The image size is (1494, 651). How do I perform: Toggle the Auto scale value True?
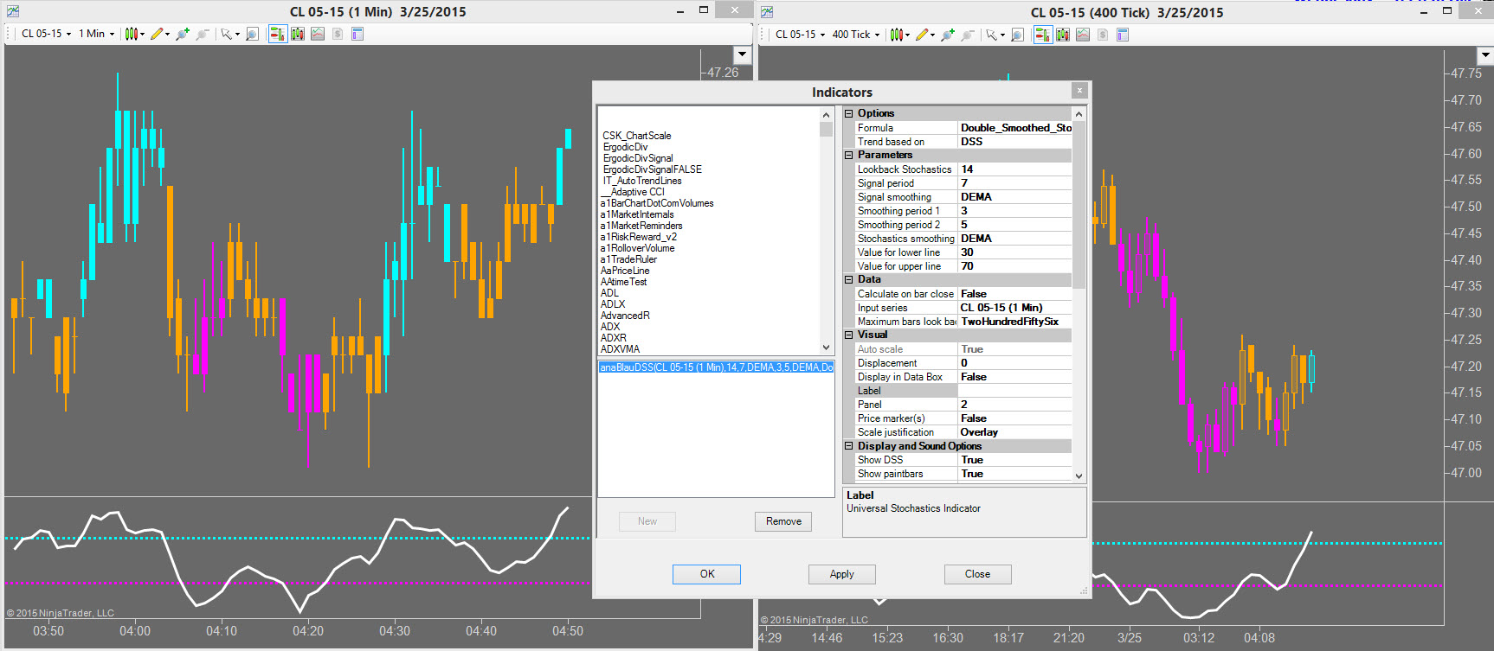pos(1014,349)
